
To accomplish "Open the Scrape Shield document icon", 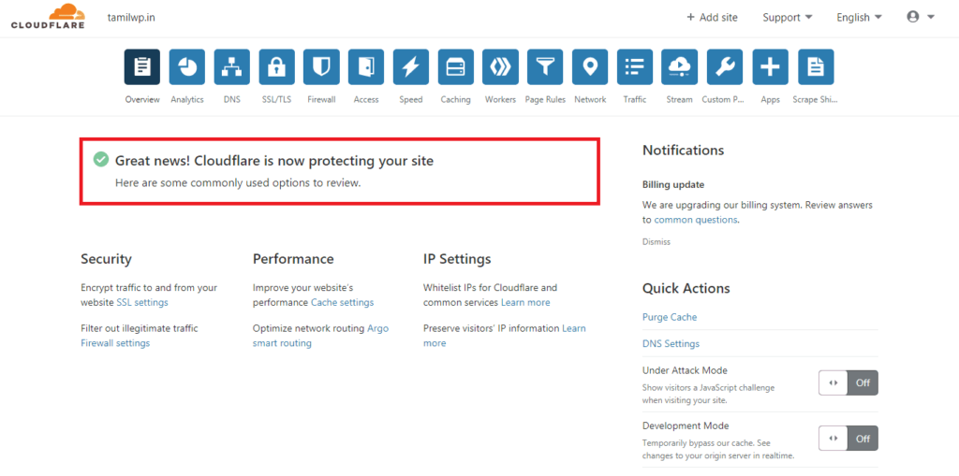I will [x=816, y=66].
